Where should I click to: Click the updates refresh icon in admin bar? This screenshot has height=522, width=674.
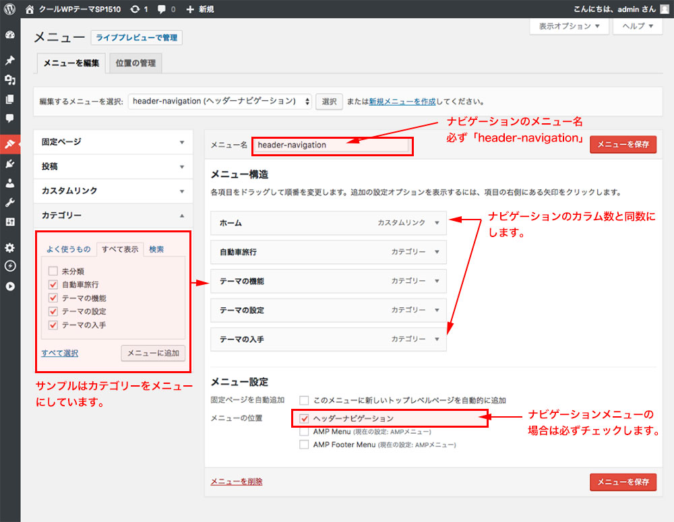pos(135,9)
